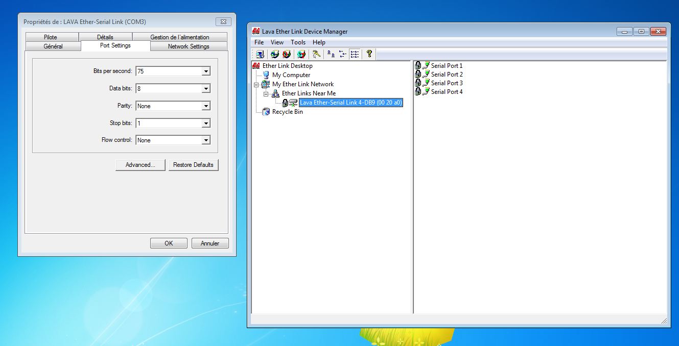The height and width of the screenshot is (346, 679).
Task: Click the Restore Defaults button
Action: (x=193, y=165)
